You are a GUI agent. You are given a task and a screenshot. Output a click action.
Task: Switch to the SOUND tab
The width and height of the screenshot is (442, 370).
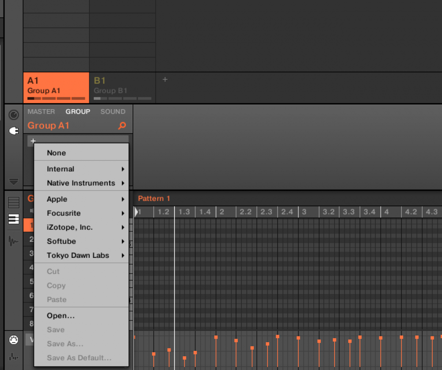113,111
